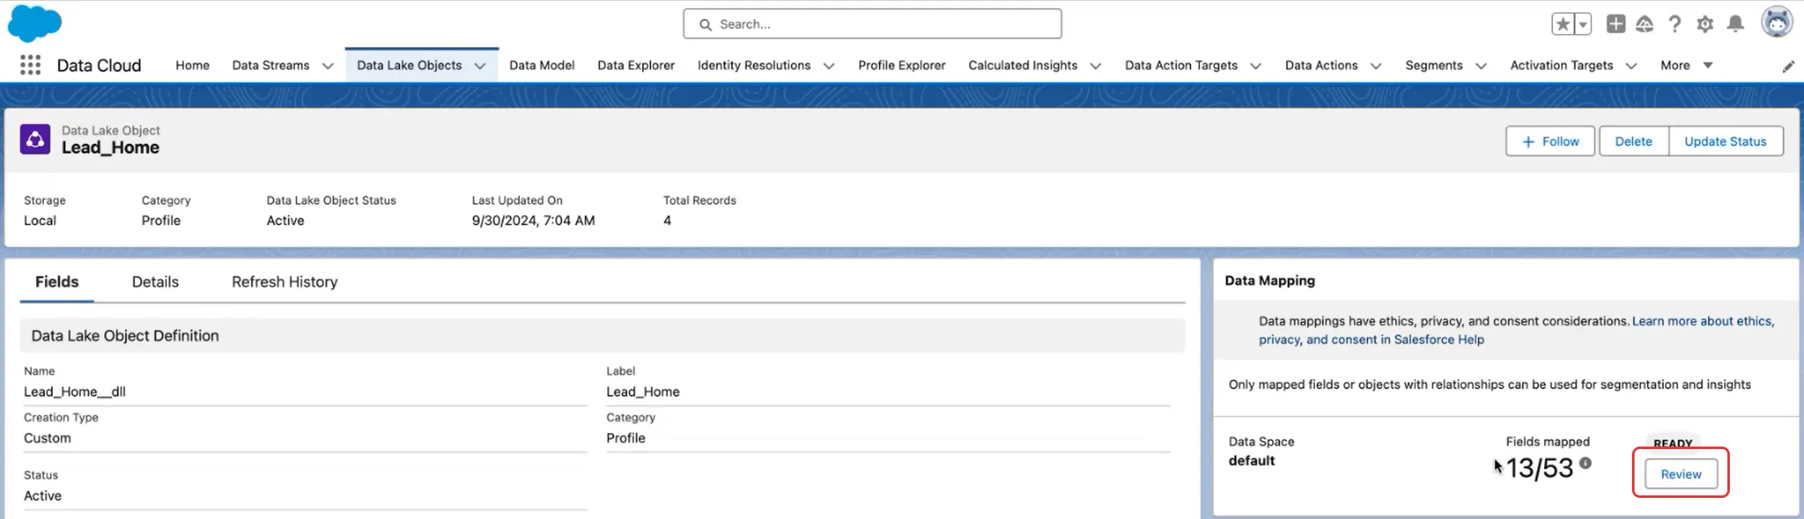This screenshot has height=519, width=1804.
Task: Open the Trailhead guidance icon
Action: [x=1644, y=24]
